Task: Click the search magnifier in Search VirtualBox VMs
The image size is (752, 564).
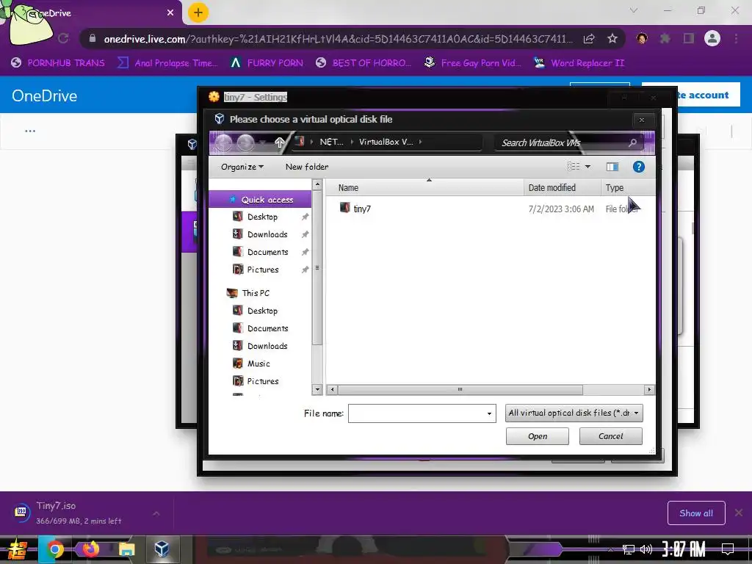Action: [x=632, y=142]
